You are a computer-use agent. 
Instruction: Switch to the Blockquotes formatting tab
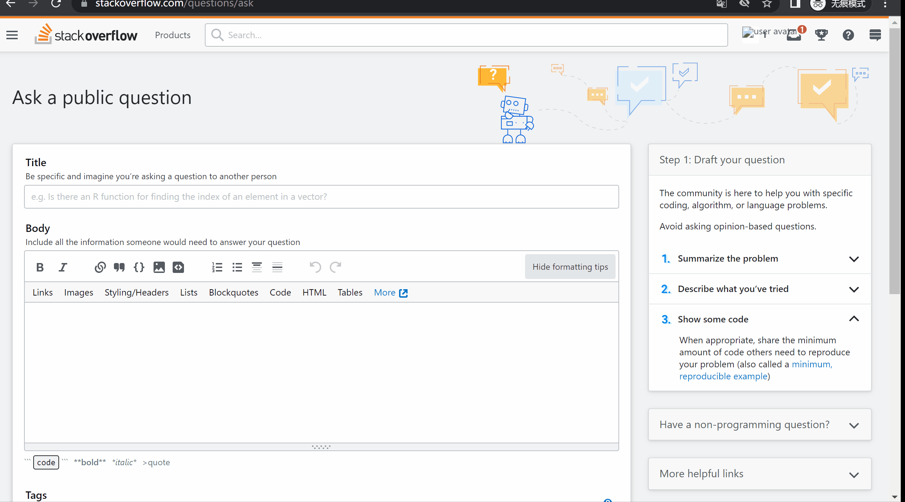tap(234, 292)
